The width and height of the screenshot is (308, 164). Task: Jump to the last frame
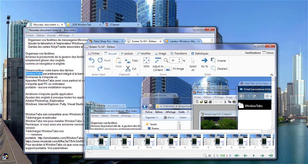pyautogui.click(x=271, y=156)
